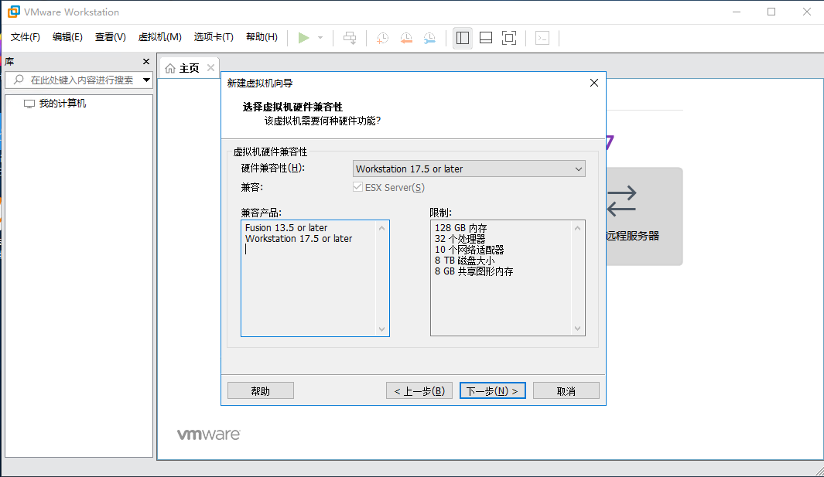Click the green power-on play icon
The height and width of the screenshot is (477, 824).
click(x=303, y=38)
